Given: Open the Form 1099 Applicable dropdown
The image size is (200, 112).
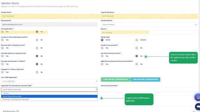Looking at the screenshot, I should coord(49,81).
